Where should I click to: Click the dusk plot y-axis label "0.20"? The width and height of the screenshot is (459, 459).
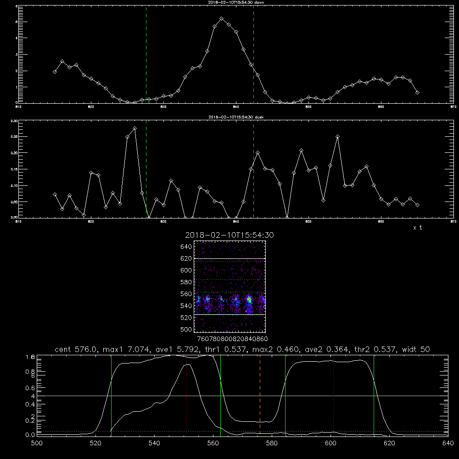click(x=14, y=153)
